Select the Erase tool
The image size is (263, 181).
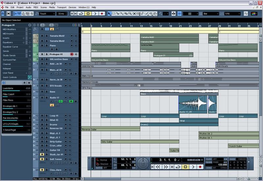tap(126, 13)
